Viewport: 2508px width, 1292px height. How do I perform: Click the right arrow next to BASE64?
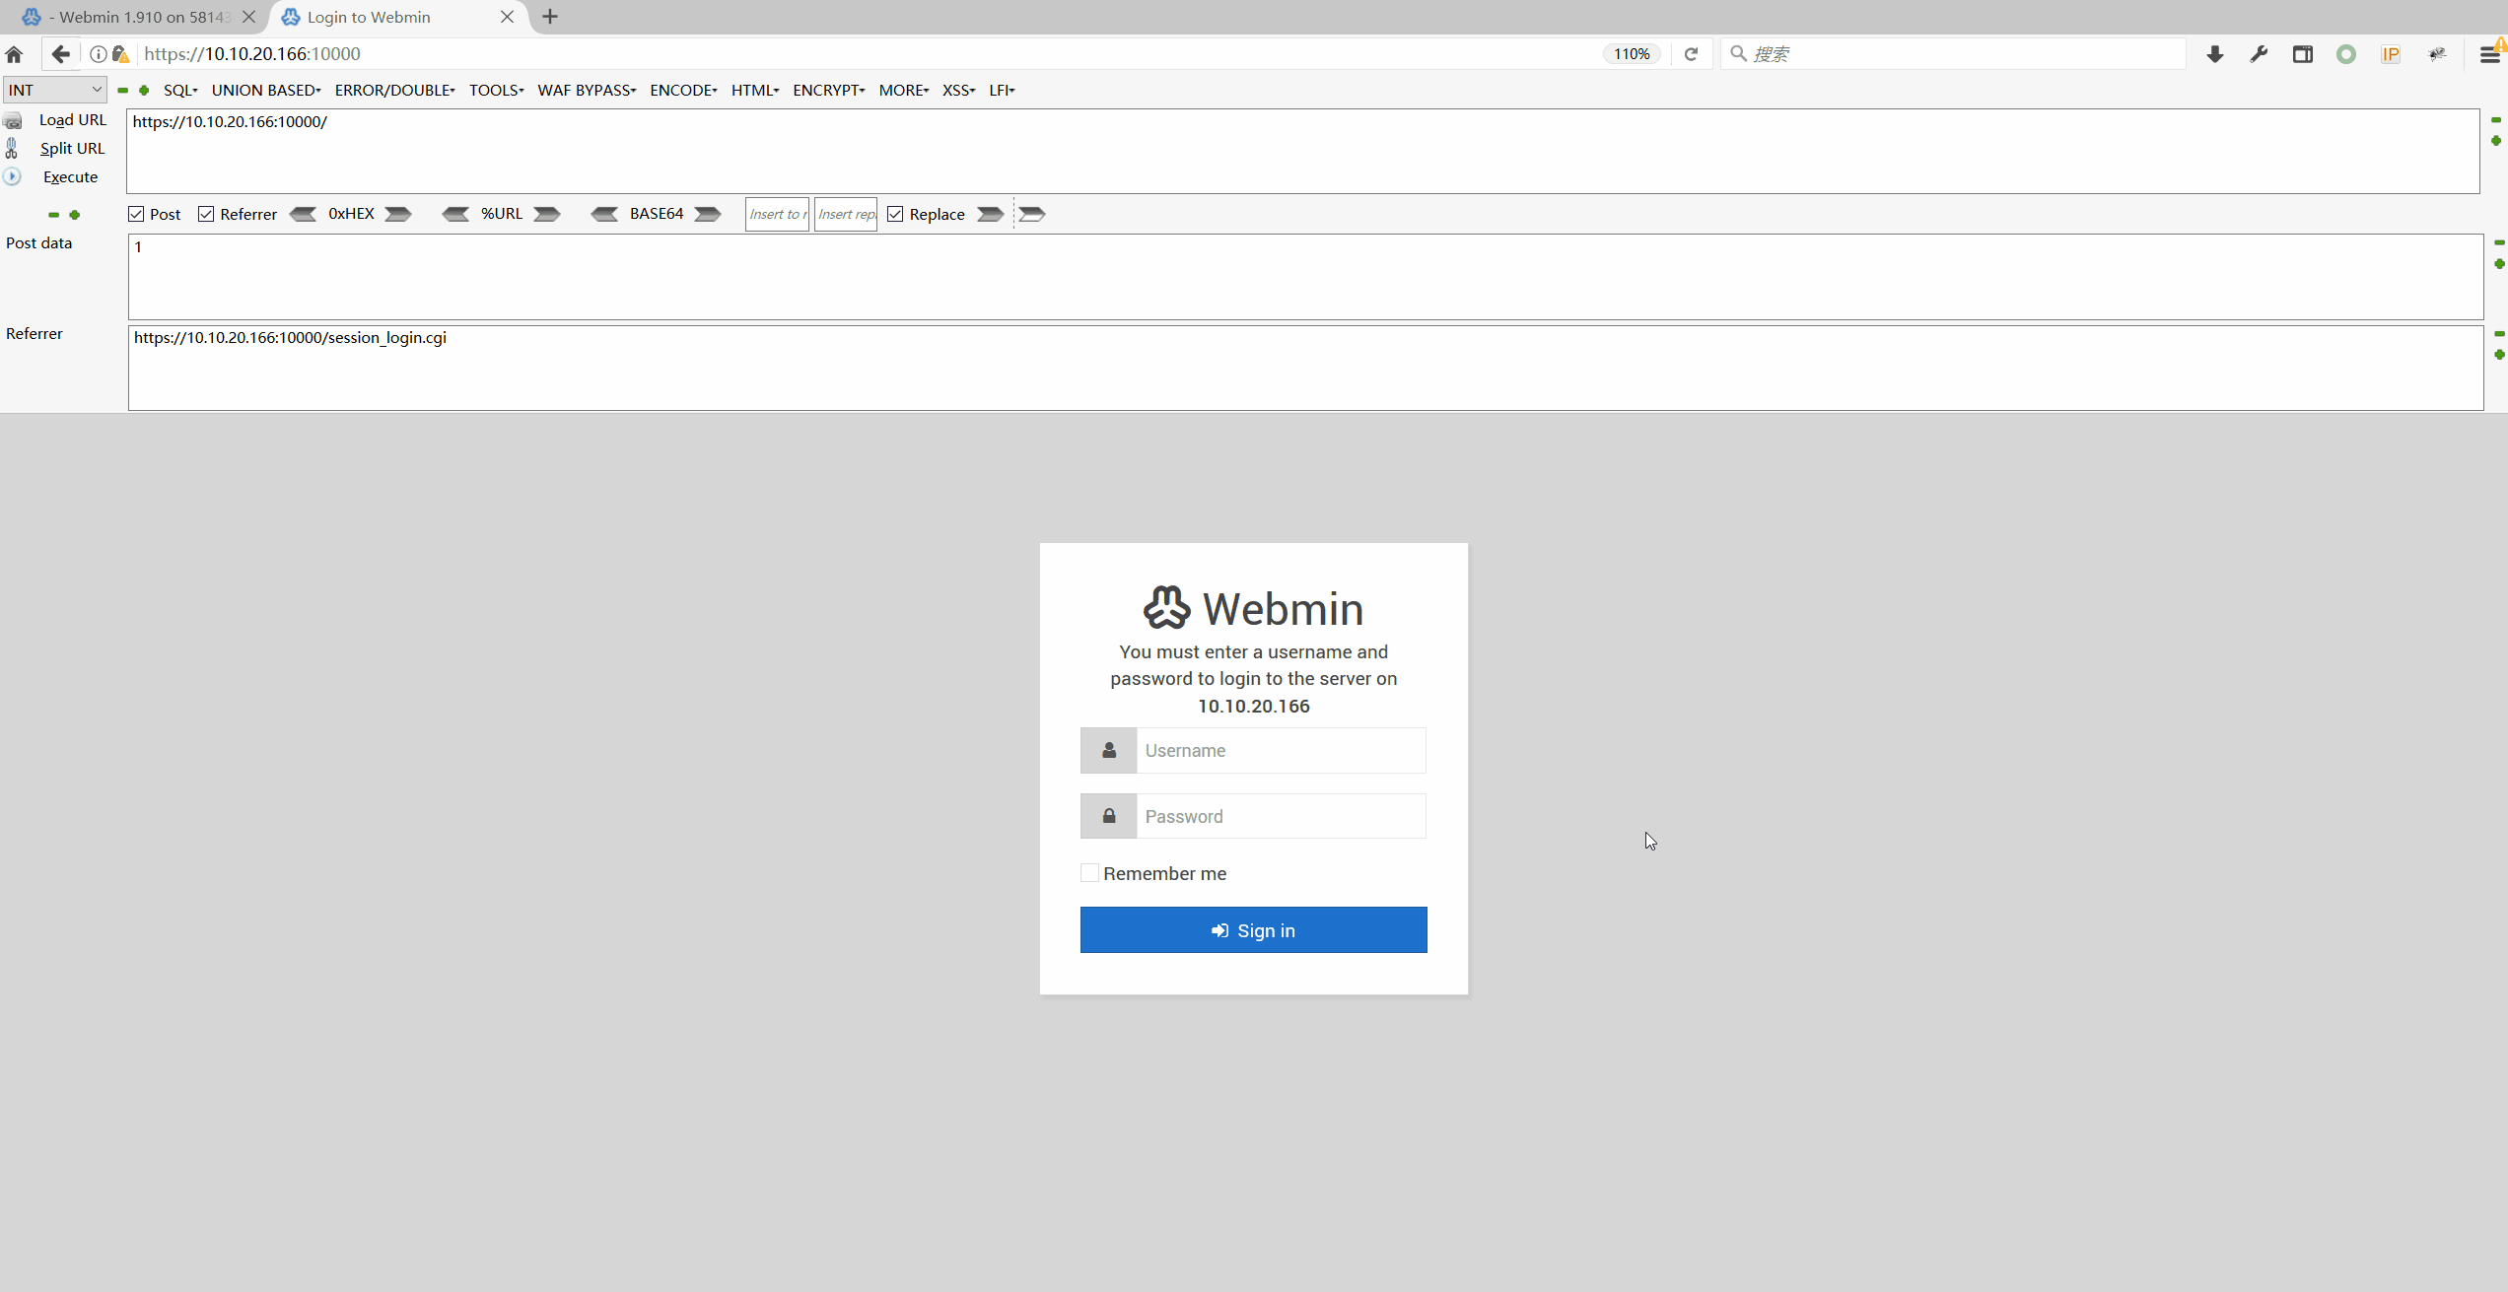pos(708,214)
